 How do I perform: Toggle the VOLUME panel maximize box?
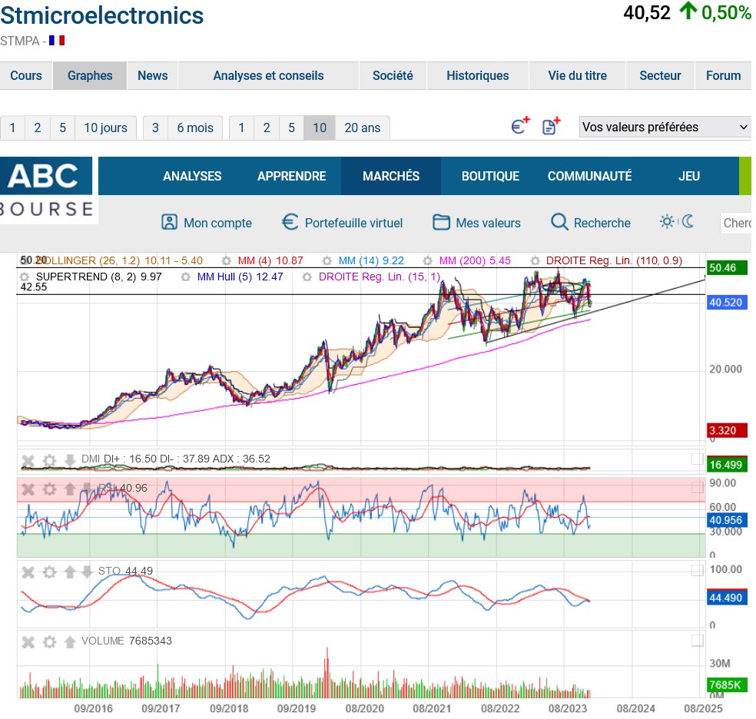click(x=697, y=640)
